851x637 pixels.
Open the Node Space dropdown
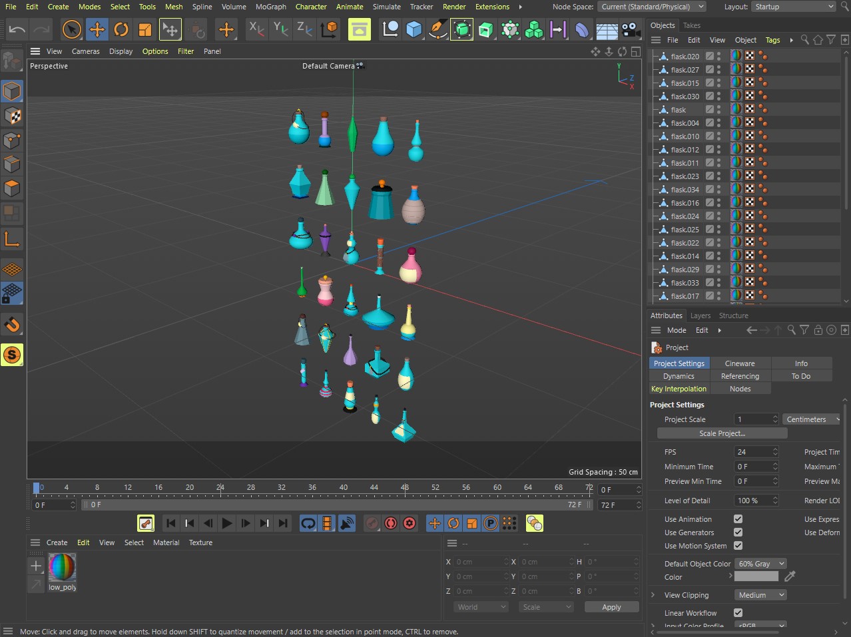point(652,7)
